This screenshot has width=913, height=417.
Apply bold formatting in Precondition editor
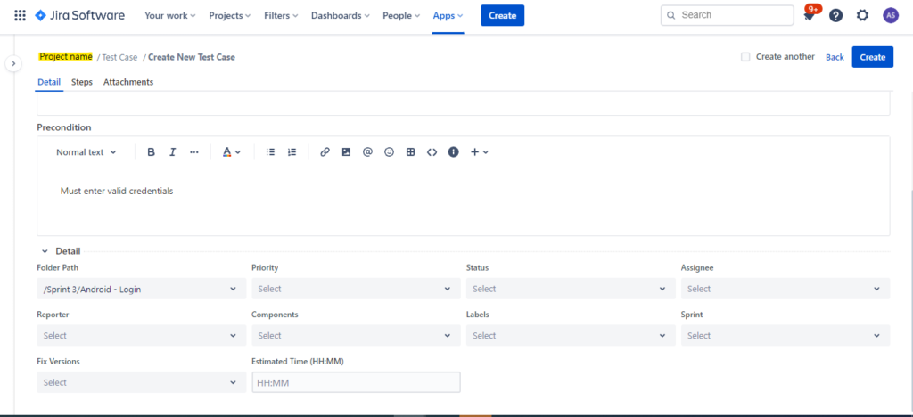(151, 151)
